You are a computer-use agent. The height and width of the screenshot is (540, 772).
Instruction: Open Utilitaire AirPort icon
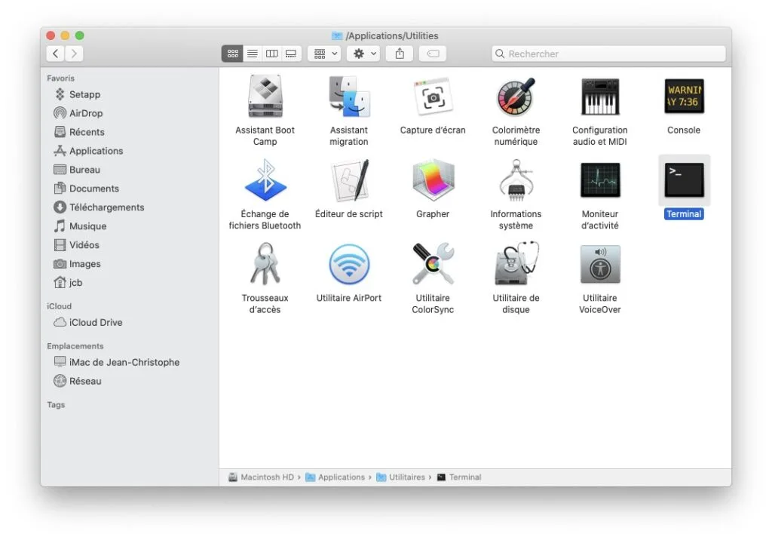[x=349, y=264]
